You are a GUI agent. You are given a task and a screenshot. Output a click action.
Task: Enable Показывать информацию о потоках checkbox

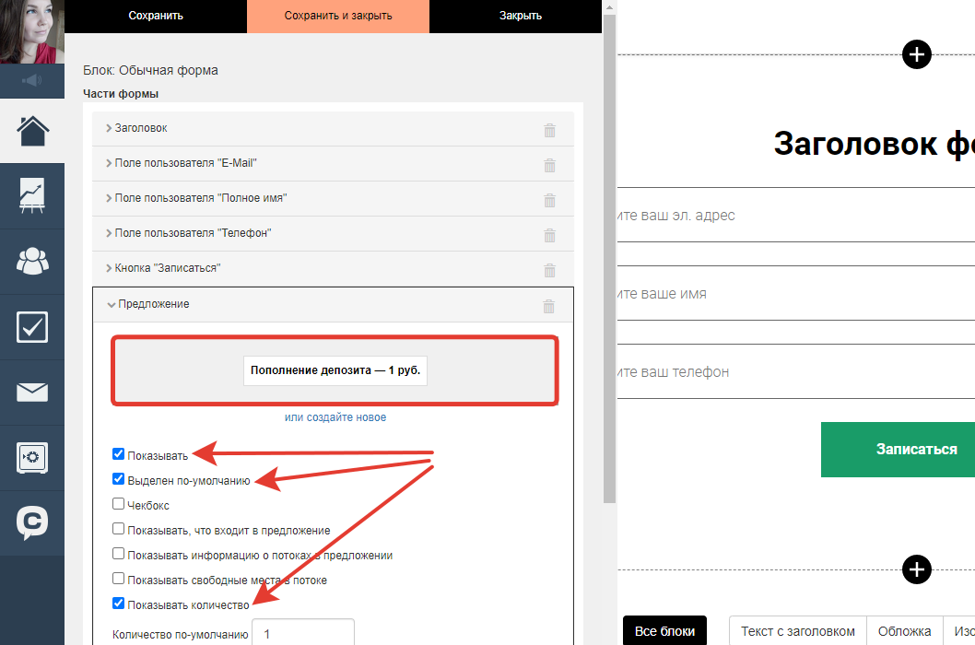tap(118, 554)
